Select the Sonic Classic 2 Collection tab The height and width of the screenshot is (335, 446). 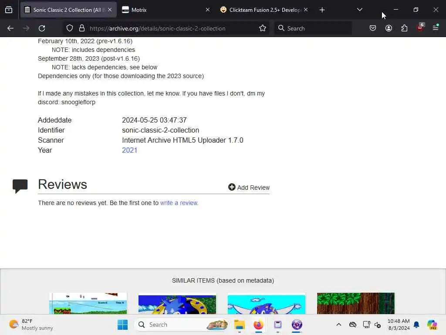coord(68,10)
